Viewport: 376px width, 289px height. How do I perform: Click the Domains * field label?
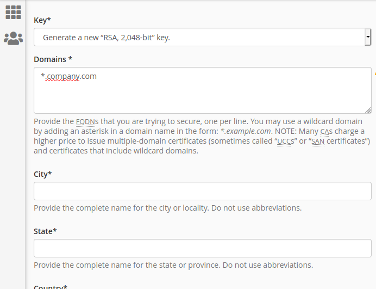click(53, 59)
